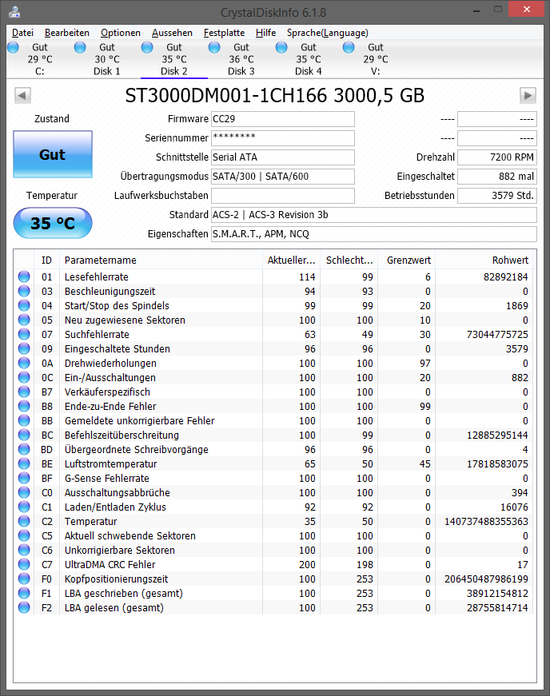
Task: Select the Unkorrigierbare Sektoren row
Action: click(x=273, y=551)
